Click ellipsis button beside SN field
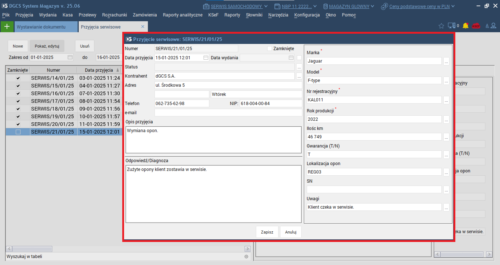Image resolution: width=500 pixels, height=265 pixels. click(x=446, y=190)
